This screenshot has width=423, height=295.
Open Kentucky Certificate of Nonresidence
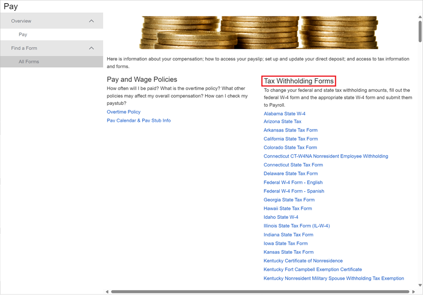tap(303, 261)
